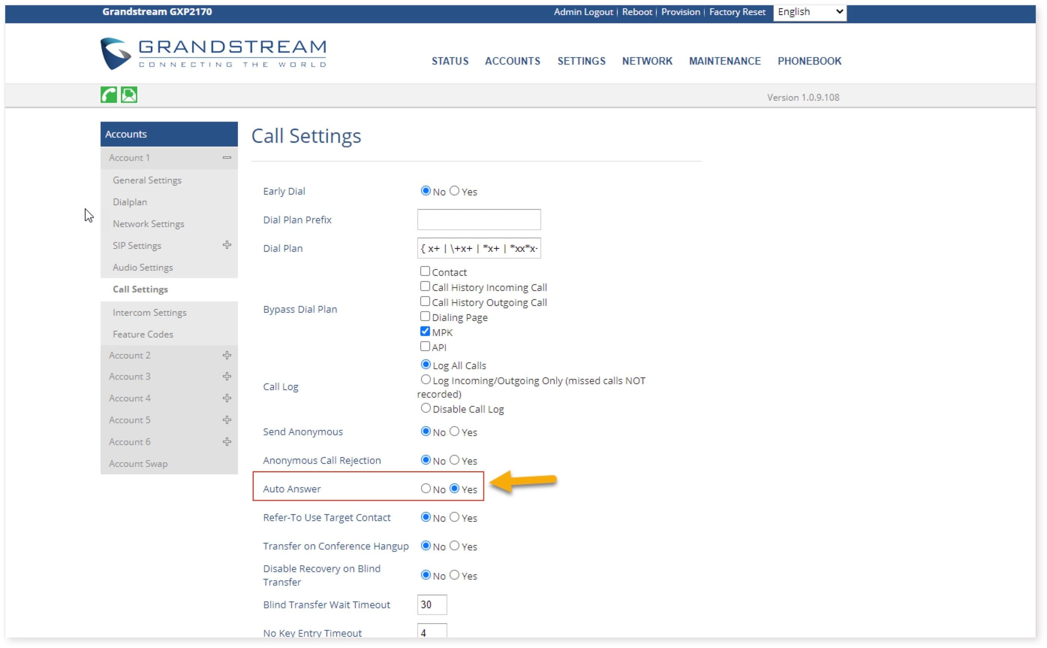1047x648 pixels.
Task: Open Network Settings in sidebar
Action: pyautogui.click(x=148, y=224)
